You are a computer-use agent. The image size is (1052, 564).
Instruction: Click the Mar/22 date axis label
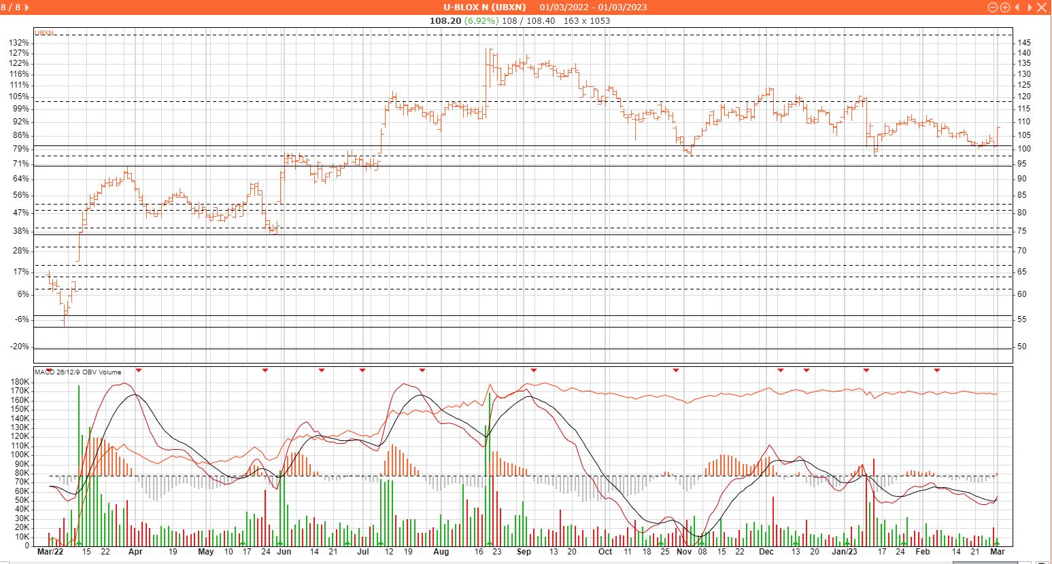point(50,552)
